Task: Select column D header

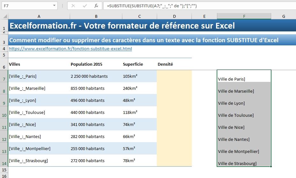Action: (x=174, y=16)
